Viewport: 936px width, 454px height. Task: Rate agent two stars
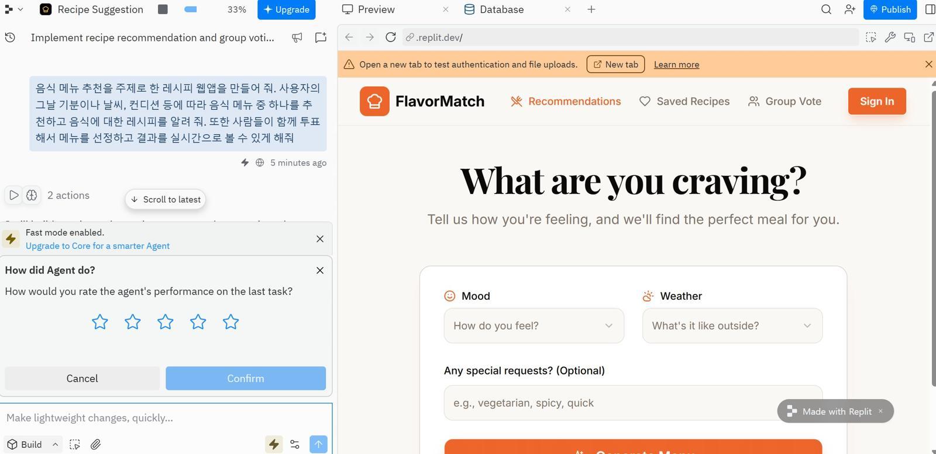133,322
